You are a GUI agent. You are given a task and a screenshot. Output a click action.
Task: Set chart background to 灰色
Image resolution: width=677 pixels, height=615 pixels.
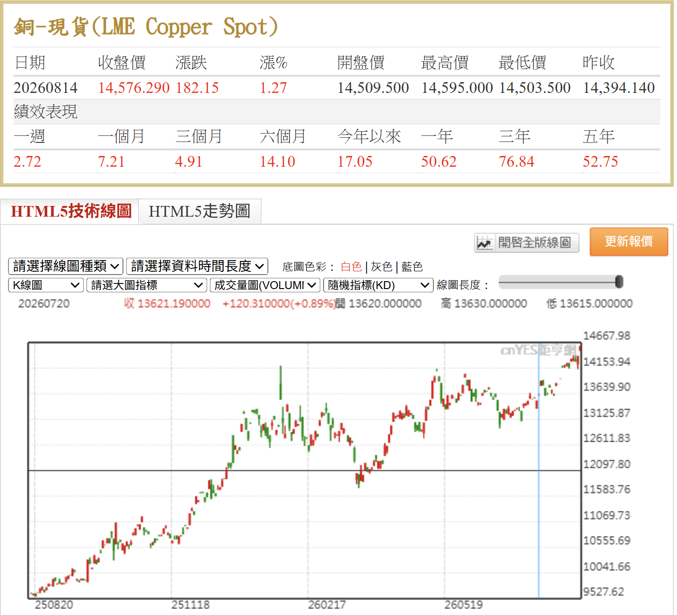(382, 267)
